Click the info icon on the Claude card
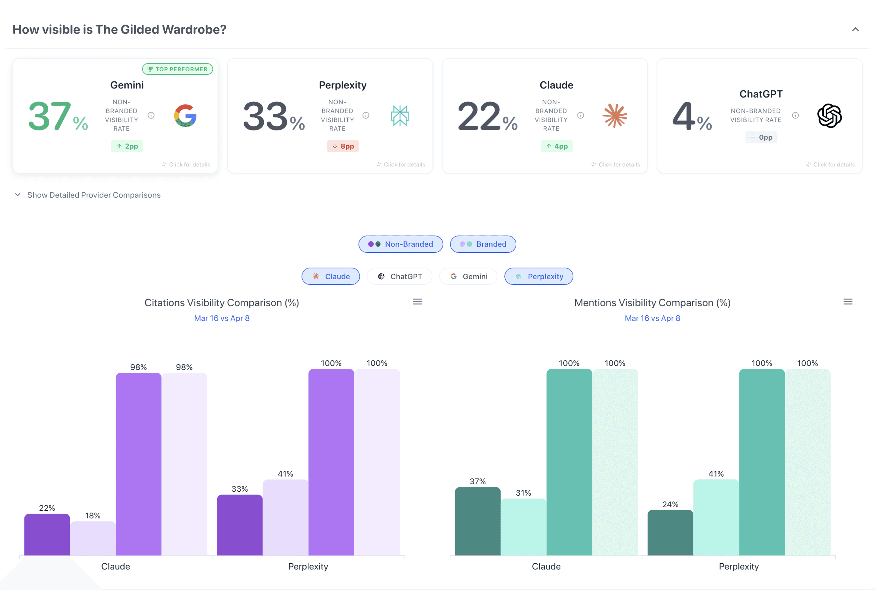This screenshot has width=875, height=590. tap(580, 115)
